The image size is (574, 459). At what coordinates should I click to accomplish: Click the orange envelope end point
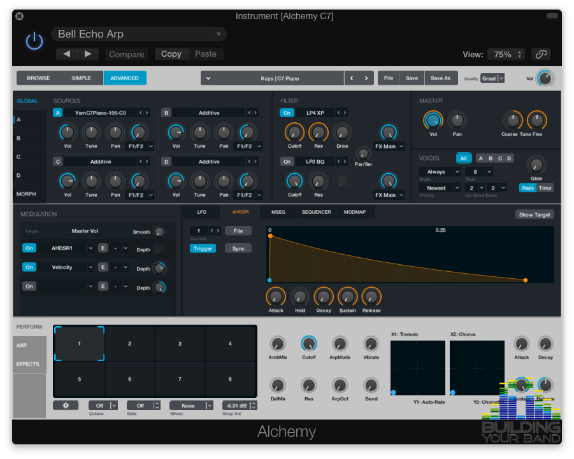coord(526,280)
